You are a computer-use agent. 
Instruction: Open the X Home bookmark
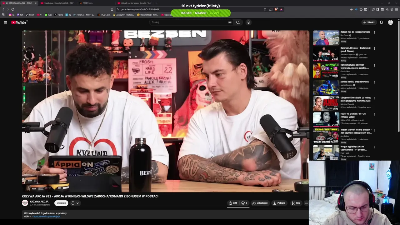[x=59, y=15]
